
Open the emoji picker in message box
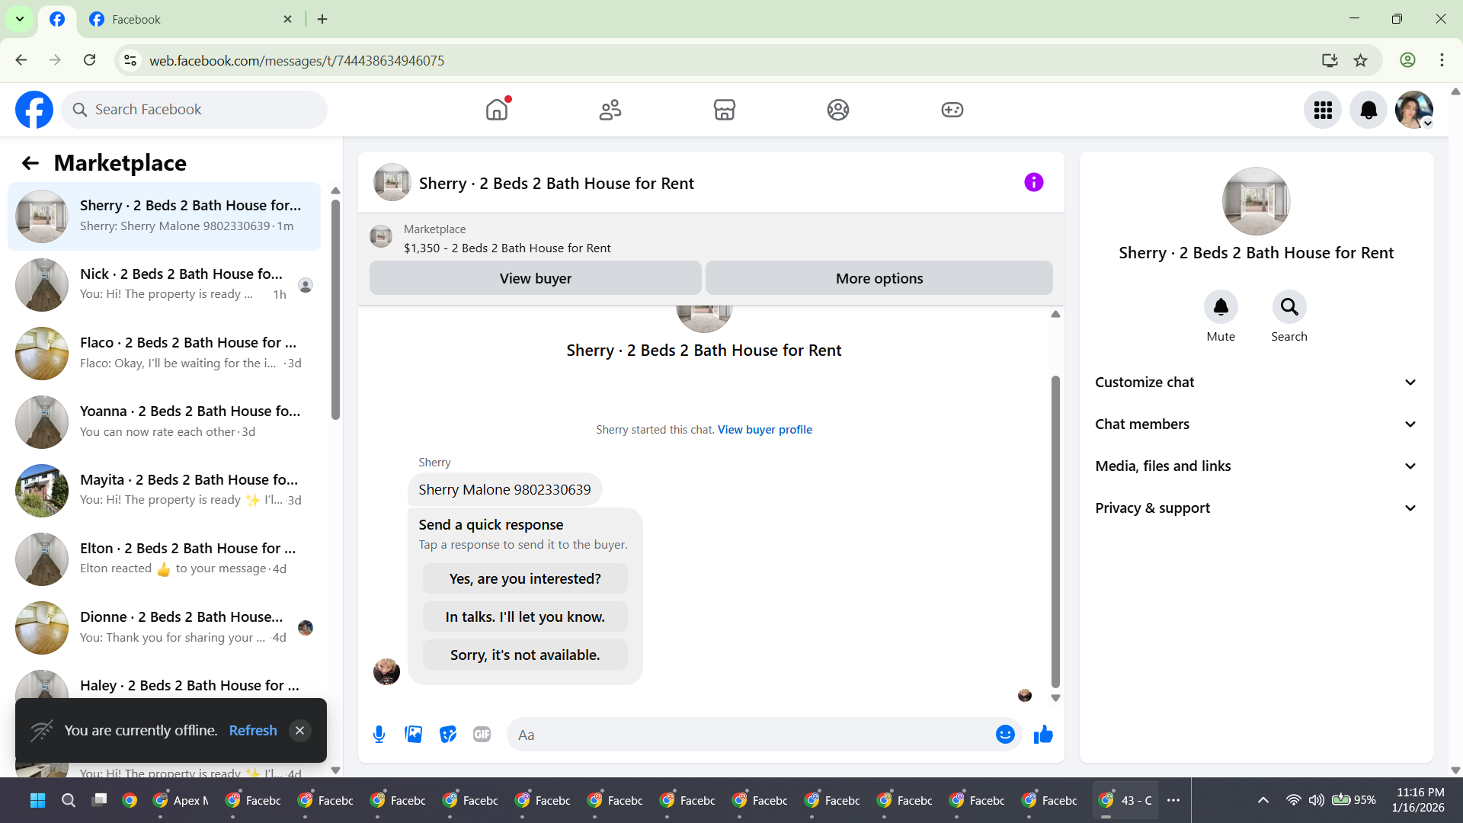[x=1005, y=735]
